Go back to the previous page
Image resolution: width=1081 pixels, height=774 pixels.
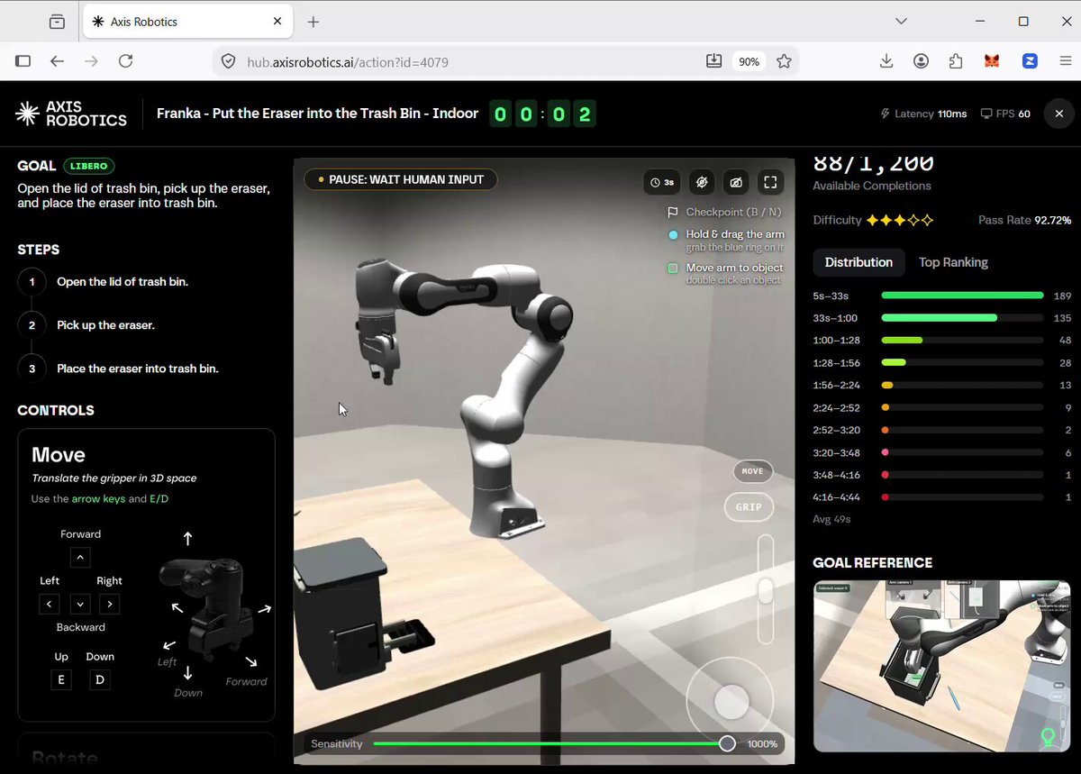point(57,61)
